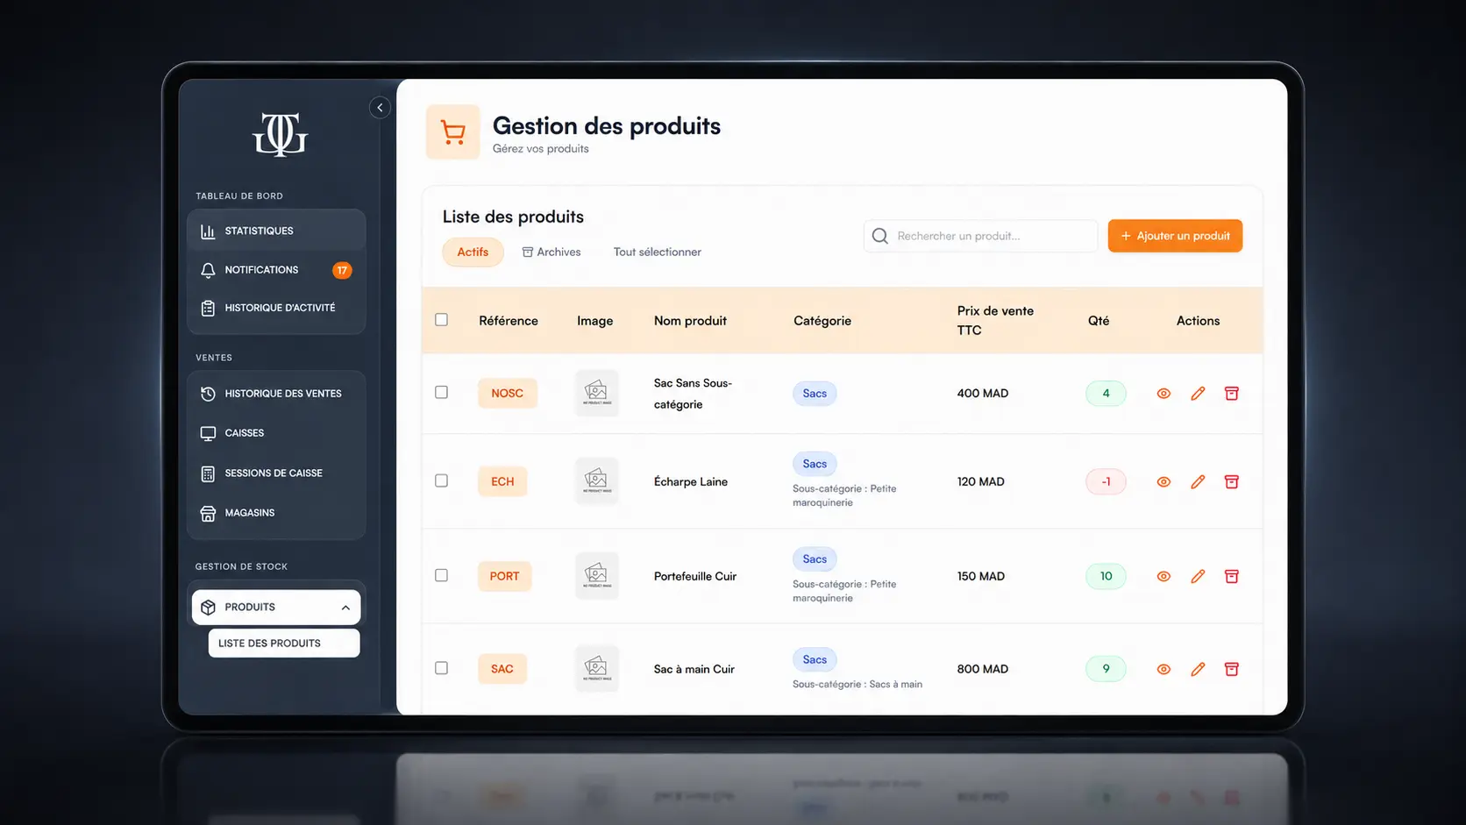
Task: Click the Ajouter un produit button
Action: click(x=1175, y=236)
